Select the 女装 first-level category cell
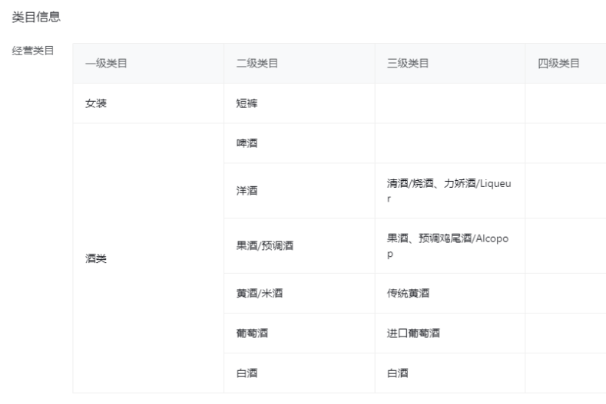This screenshot has width=606, height=404. (96, 103)
